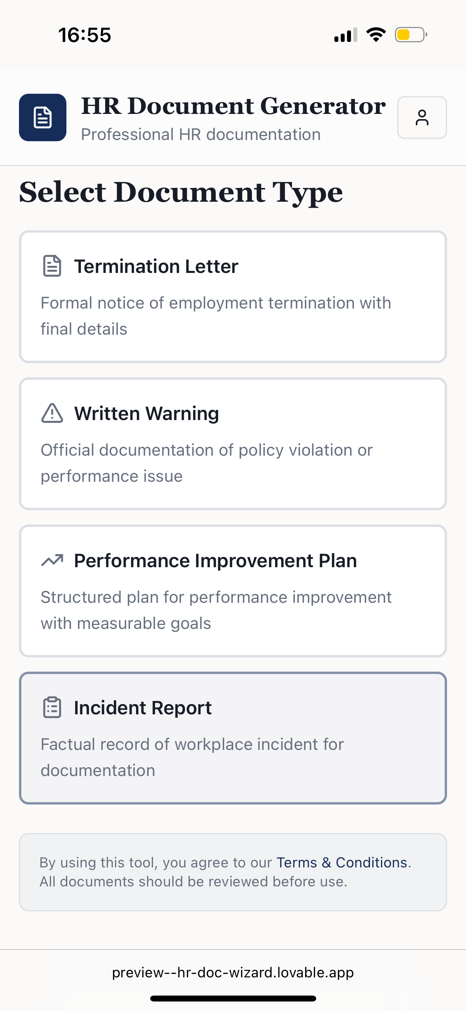Image resolution: width=466 pixels, height=1011 pixels.
Task: Open the Terms & Conditions link
Action: point(342,863)
